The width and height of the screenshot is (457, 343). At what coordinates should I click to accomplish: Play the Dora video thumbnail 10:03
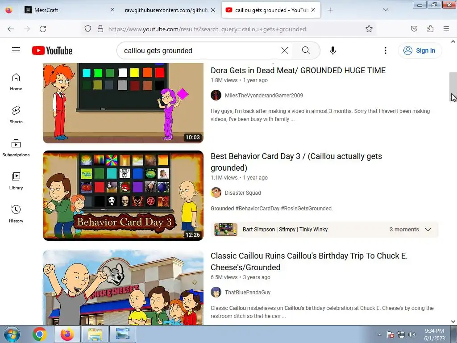[123, 103]
